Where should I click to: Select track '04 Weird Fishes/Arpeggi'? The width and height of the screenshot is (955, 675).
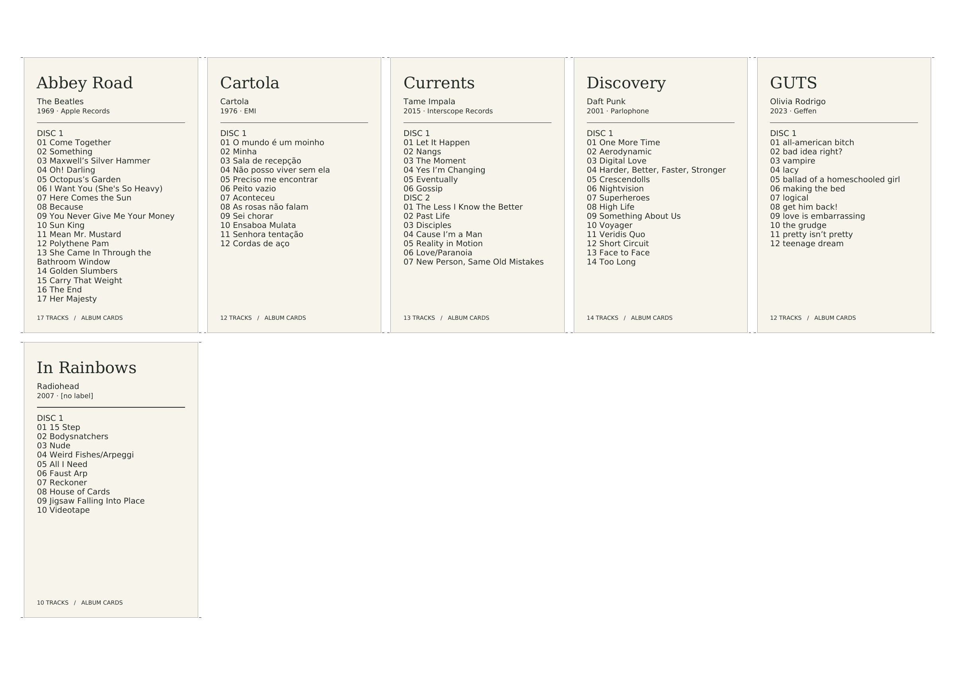tap(85, 455)
